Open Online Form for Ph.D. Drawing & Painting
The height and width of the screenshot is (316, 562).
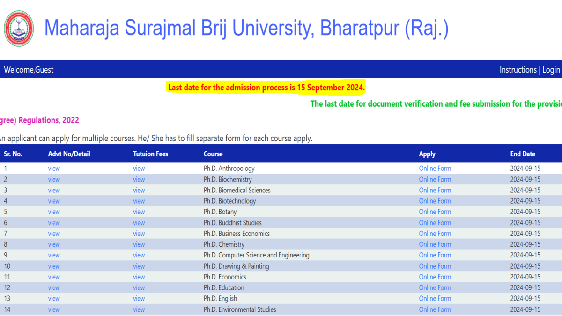click(x=435, y=266)
